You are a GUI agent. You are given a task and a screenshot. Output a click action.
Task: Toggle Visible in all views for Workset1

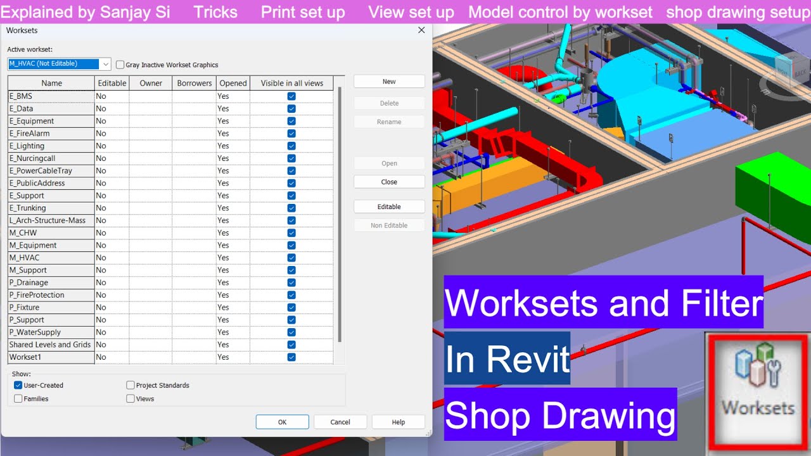point(291,357)
